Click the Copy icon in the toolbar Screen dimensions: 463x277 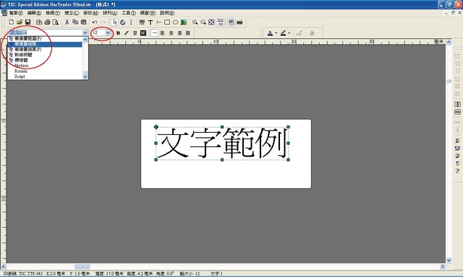tap(75, 22)
